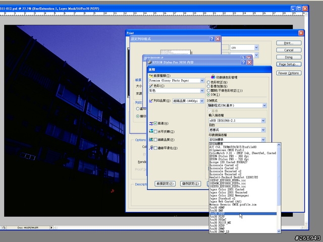Select Japan Web Coated (Ad) profile
Image resolution: width=323 pixels, height=242 pixels.
243,202
